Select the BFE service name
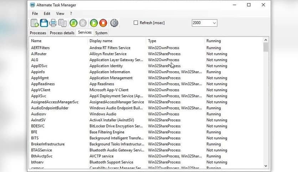 (34, 132)
